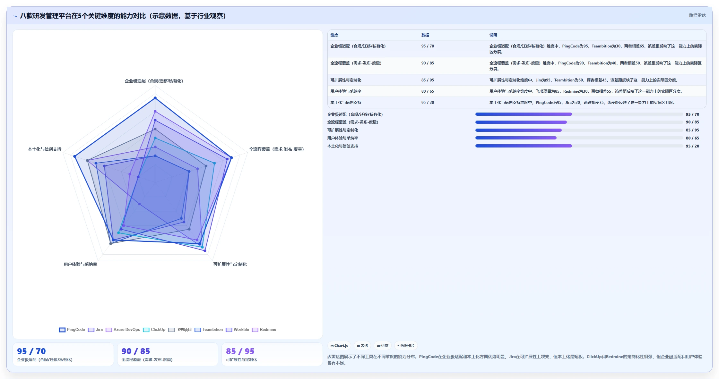
Task: Hide the Redmine dataset via its legend
Action: point(264,330)
